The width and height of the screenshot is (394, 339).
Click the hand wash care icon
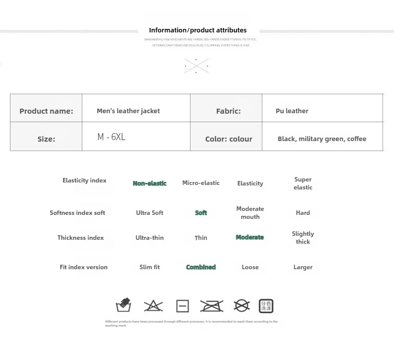click(123, 305)
